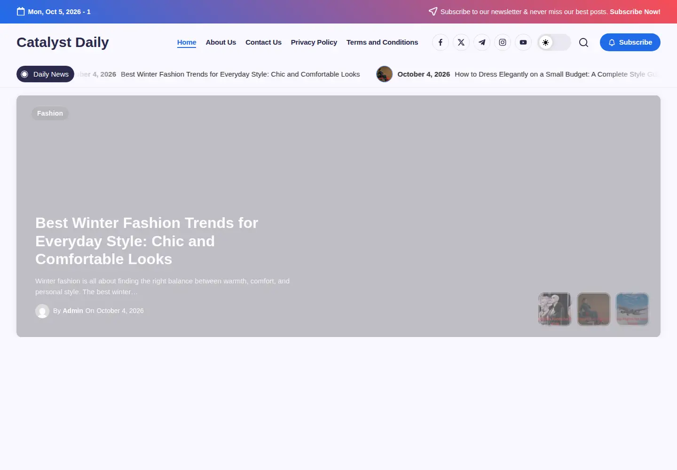Click the author avatar next to Admin
677x470 pixels.
[x=42, y=311]
